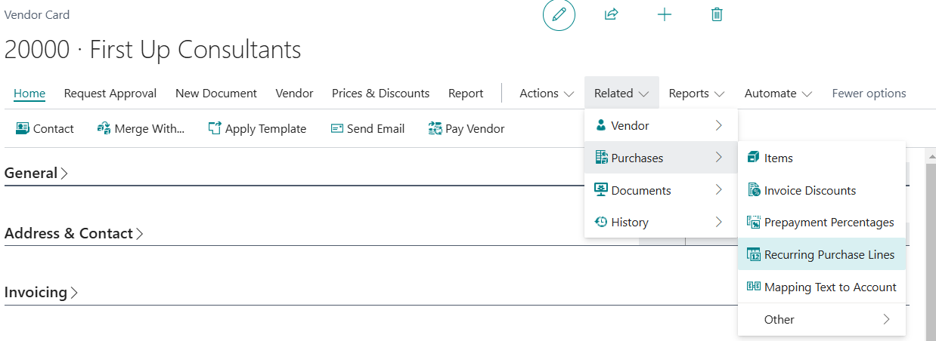Viewport: 936px width, 341px height.
Task: Click the Vendor Card caption text
Action: tap(37, 14)
